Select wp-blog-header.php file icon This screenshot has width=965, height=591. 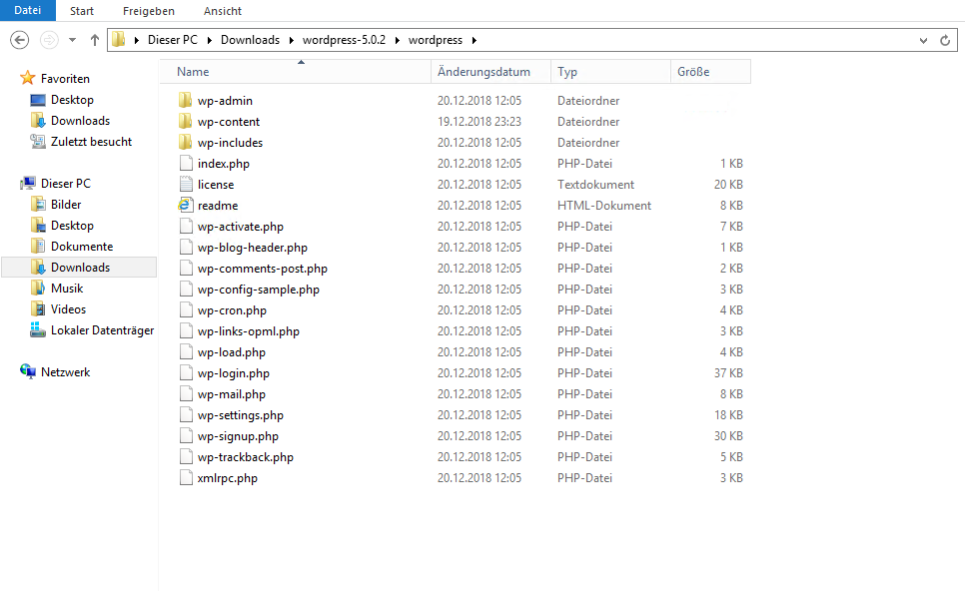coord(186,248)
